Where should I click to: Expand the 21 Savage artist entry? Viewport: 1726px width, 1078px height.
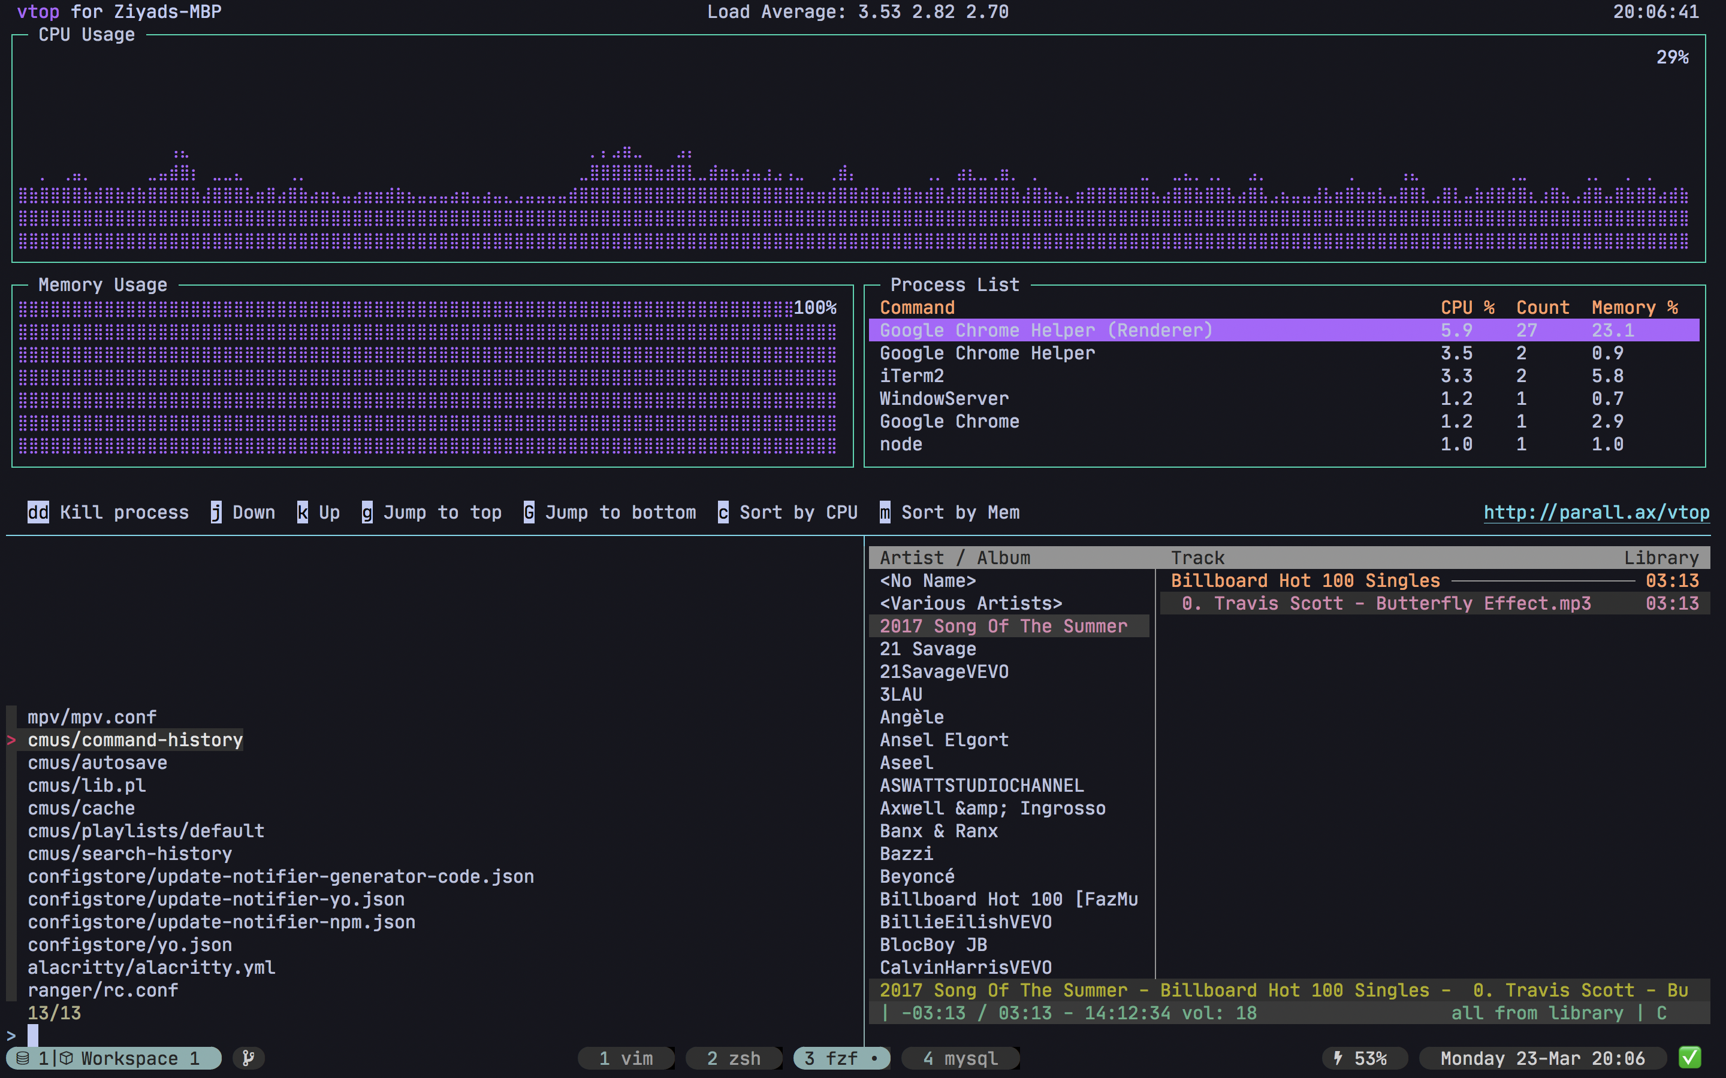(x=927, y=649)
